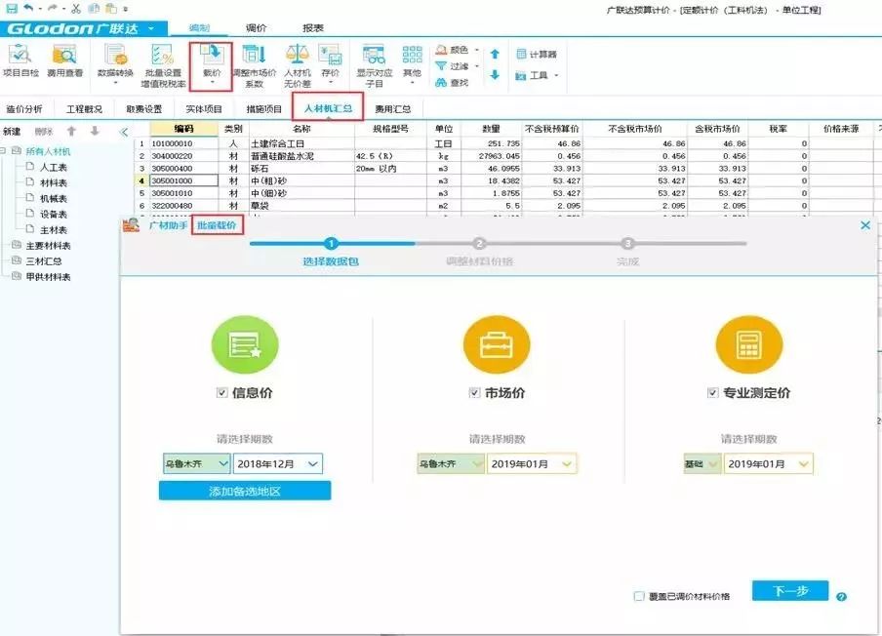Open the 人材机汇总 tab
The width and height of the screenshot is (882, 636).
[328, 108]
